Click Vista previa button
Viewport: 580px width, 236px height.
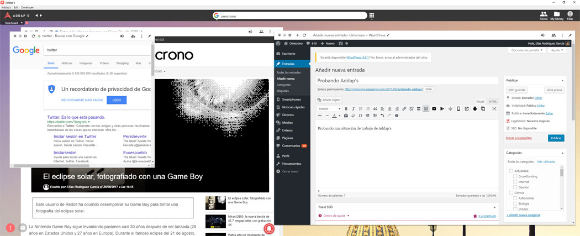[x=554, y=90]
